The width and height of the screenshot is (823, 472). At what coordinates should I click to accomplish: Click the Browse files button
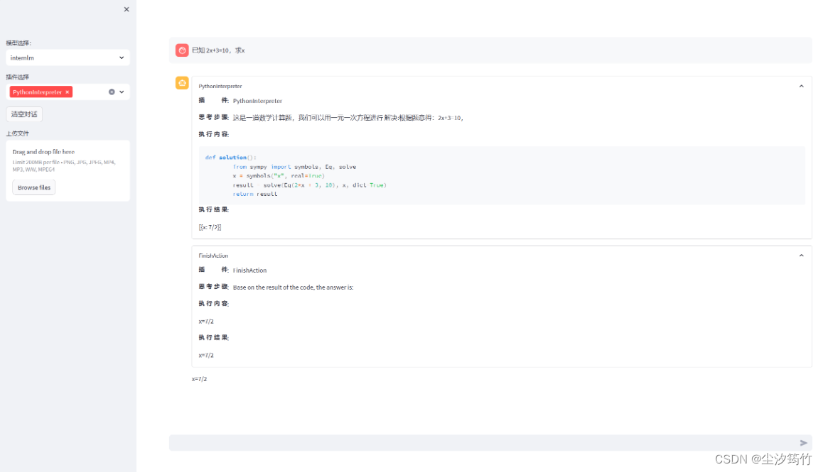(34, 187)
